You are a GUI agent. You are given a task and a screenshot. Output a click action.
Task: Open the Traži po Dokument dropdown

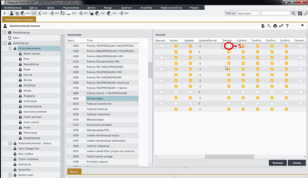tap(258, 13)
